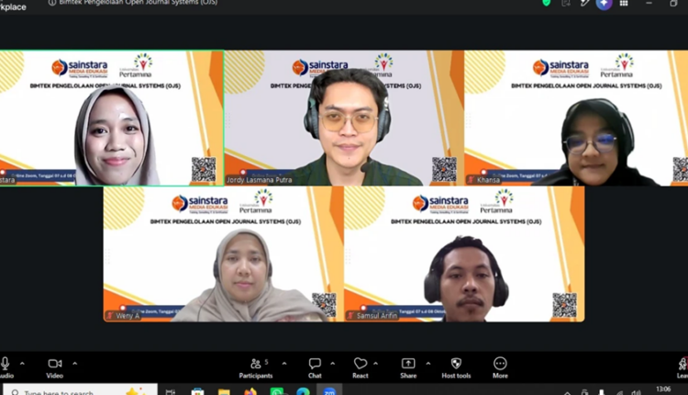This screenshot has height=395, width=688.
Task: Click the Zoom taskbar icon
Action: (329, 391)
